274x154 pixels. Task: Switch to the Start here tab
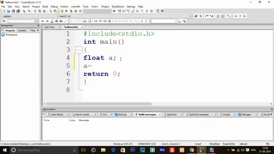pyautogui.click(x=50, y=27)
